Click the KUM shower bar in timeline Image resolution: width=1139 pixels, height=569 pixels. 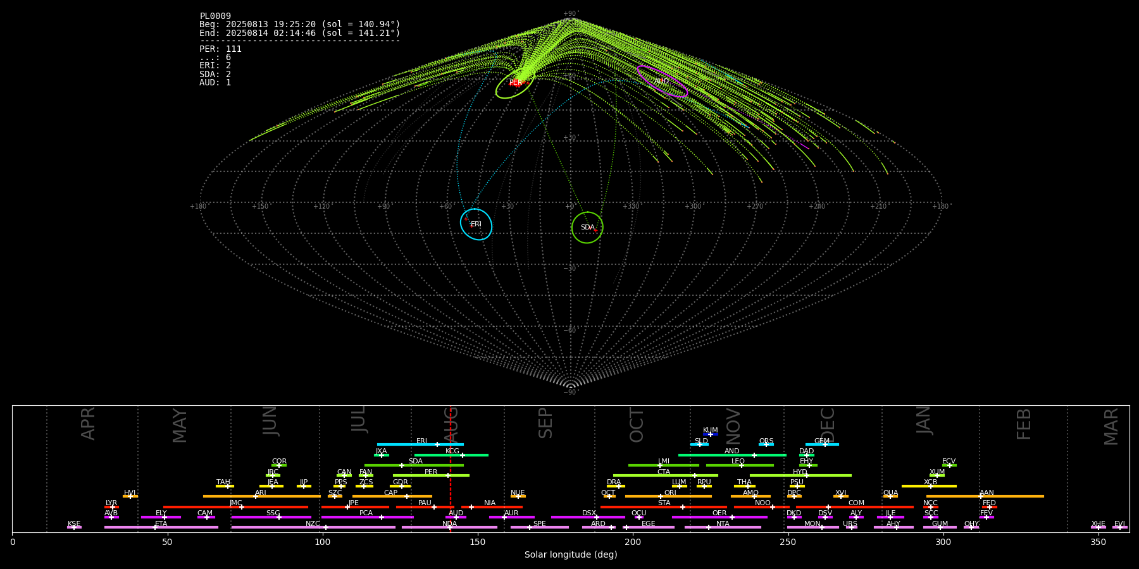[x=711, y=434]
